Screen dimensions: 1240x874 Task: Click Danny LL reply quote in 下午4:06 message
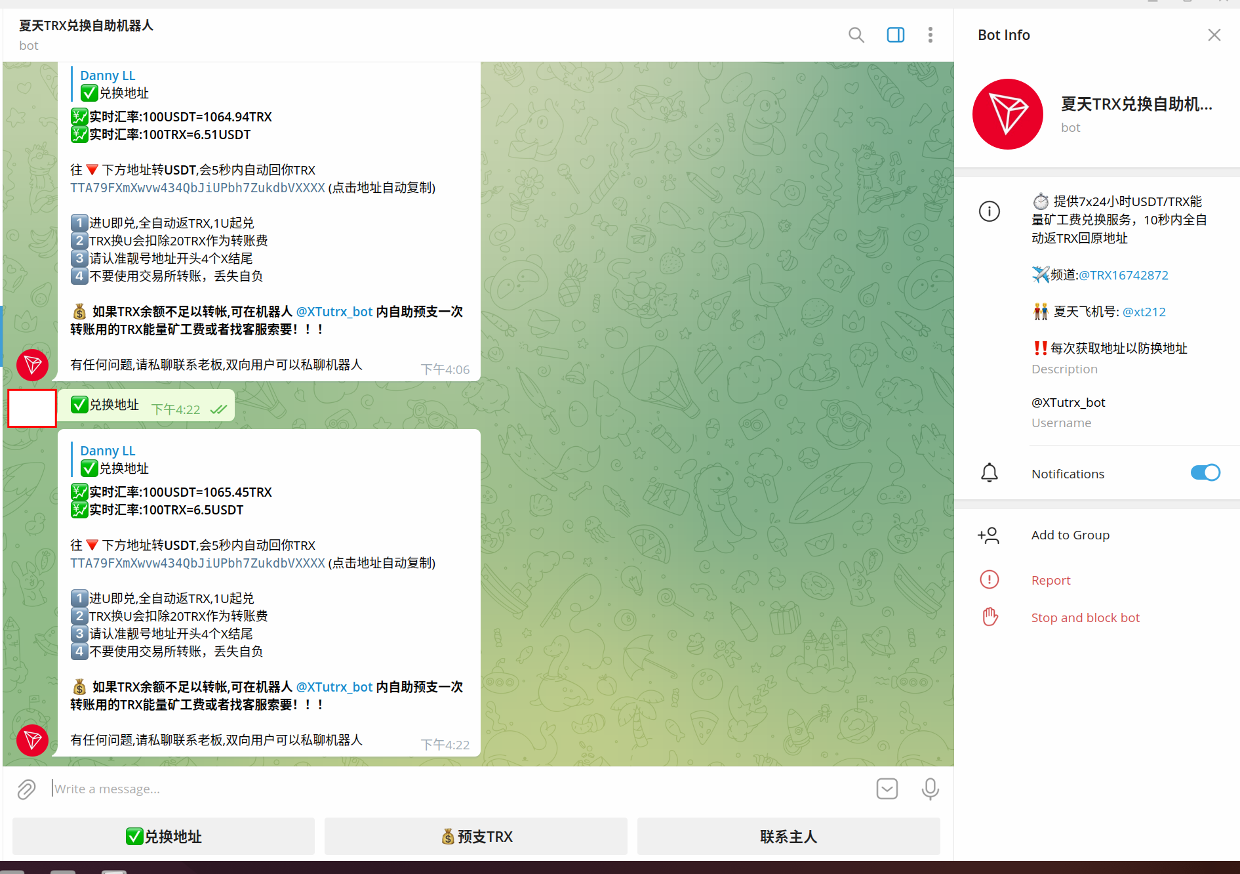pos(109,84)
